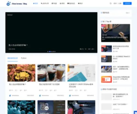Open the burger photo article thumbnail

coord(21,73)
